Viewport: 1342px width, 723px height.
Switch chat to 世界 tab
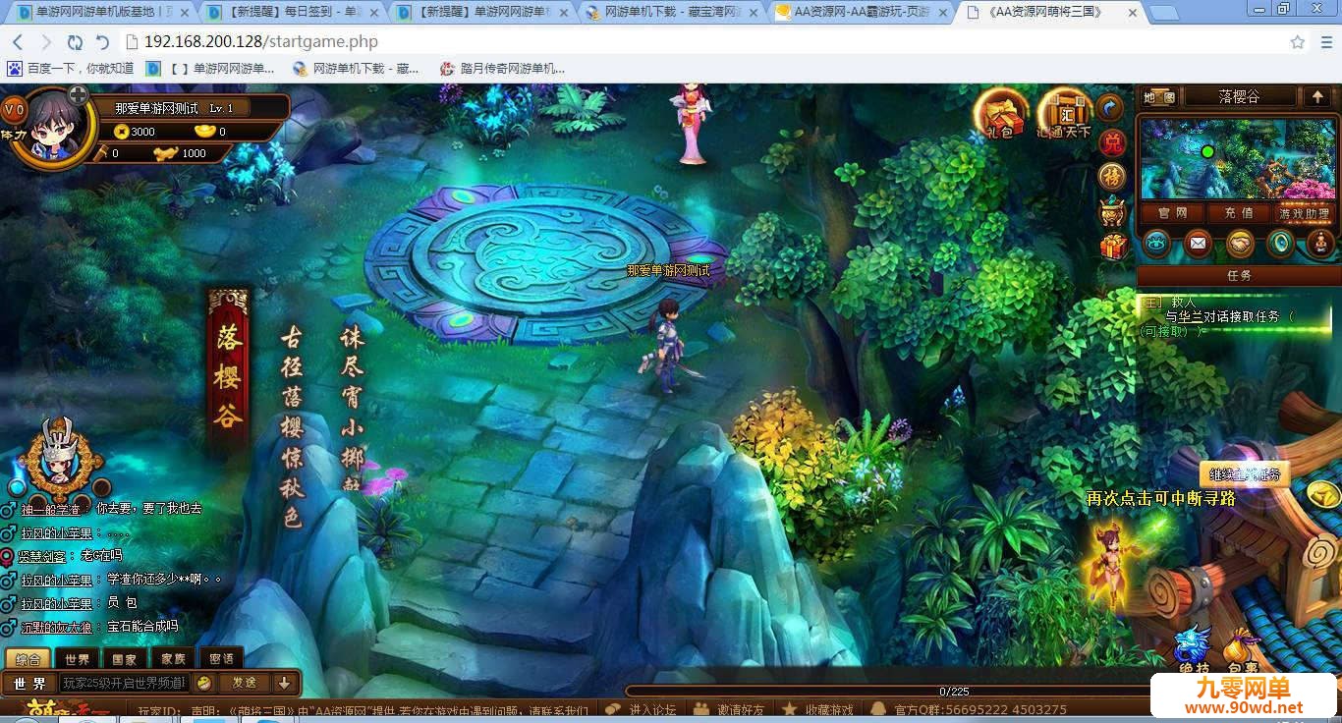click(x=78, y=658)
